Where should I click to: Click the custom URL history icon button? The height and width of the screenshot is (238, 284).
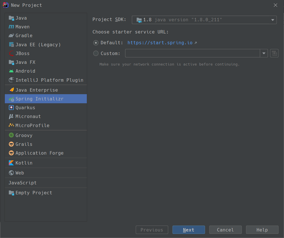click(x=274, y=53)
